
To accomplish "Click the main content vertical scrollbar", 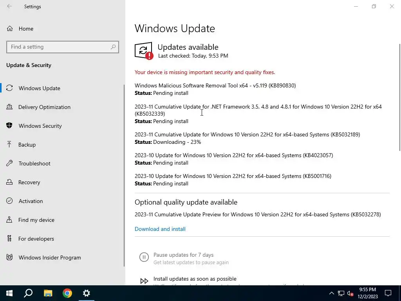I will pyautogui.click(x=400, y=97).
